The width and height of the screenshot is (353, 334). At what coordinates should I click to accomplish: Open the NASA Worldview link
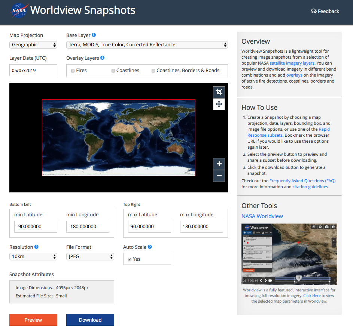coord(262,216)
